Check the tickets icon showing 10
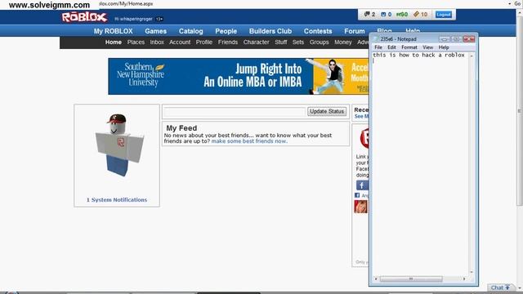This screenshot has width=523, height=294. [x=420, y=15]
